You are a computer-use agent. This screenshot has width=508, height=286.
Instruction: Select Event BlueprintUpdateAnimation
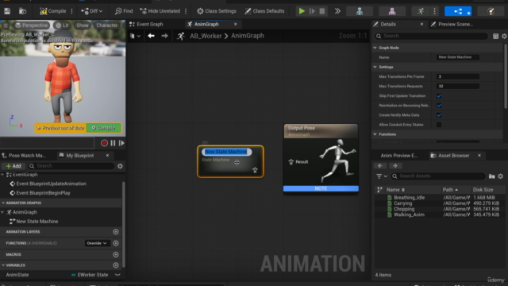51,184
